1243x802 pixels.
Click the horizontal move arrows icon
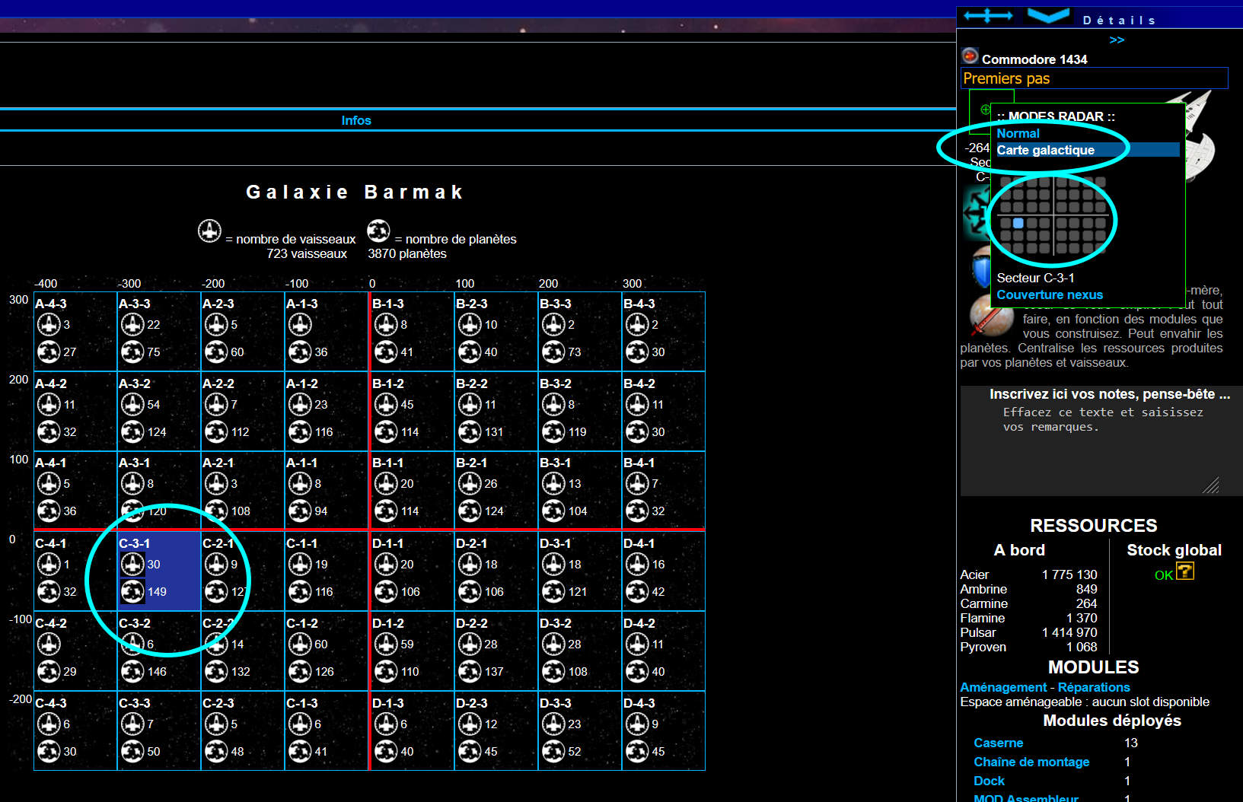tap(987, 16)
